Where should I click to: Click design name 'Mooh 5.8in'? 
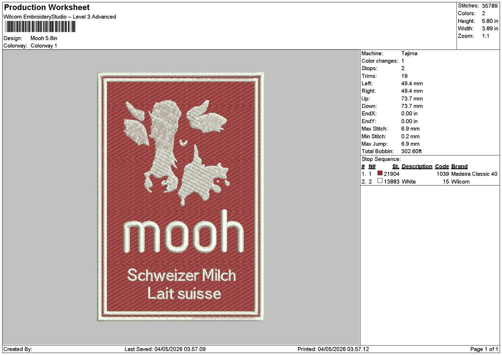pyautogui.click(x=44, y=38)
